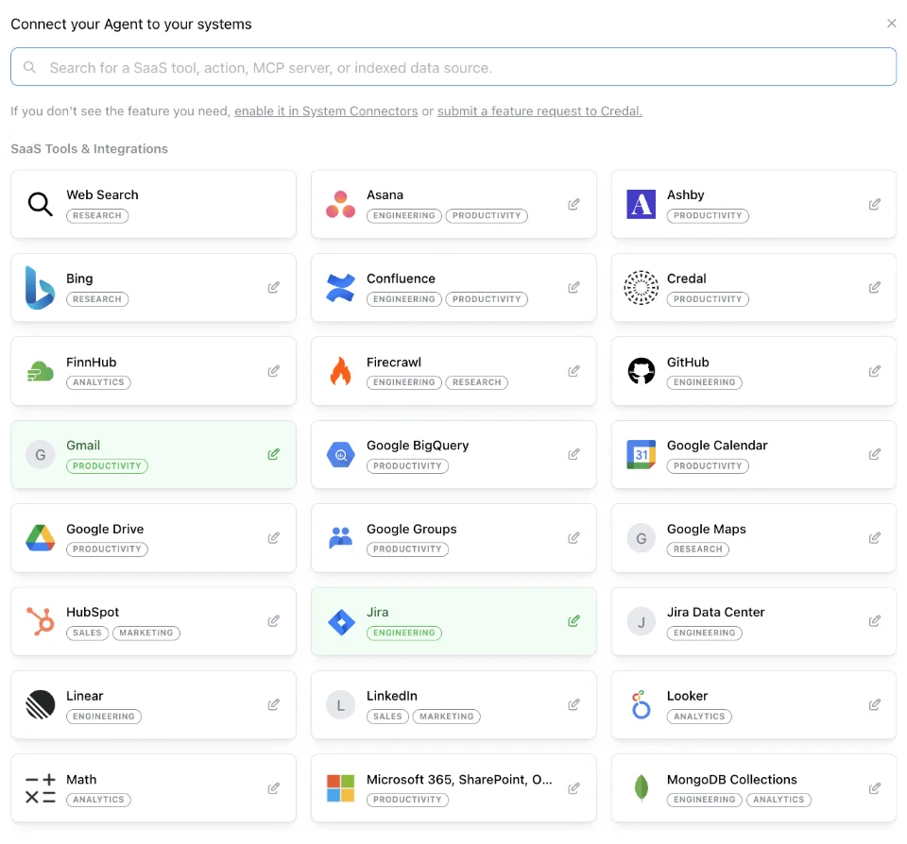Click the SaaS tool search field
The width and height of the screenshot is (907, 844).
(453, 67)
